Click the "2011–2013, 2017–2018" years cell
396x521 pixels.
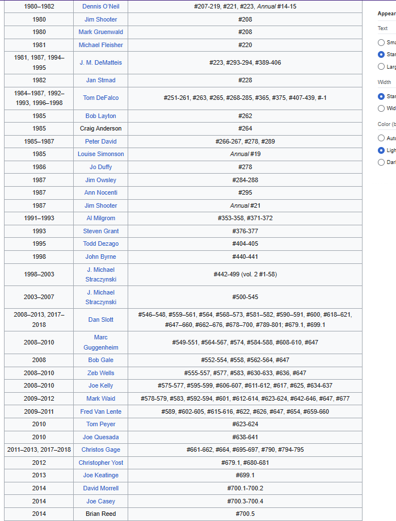point(39,449)
